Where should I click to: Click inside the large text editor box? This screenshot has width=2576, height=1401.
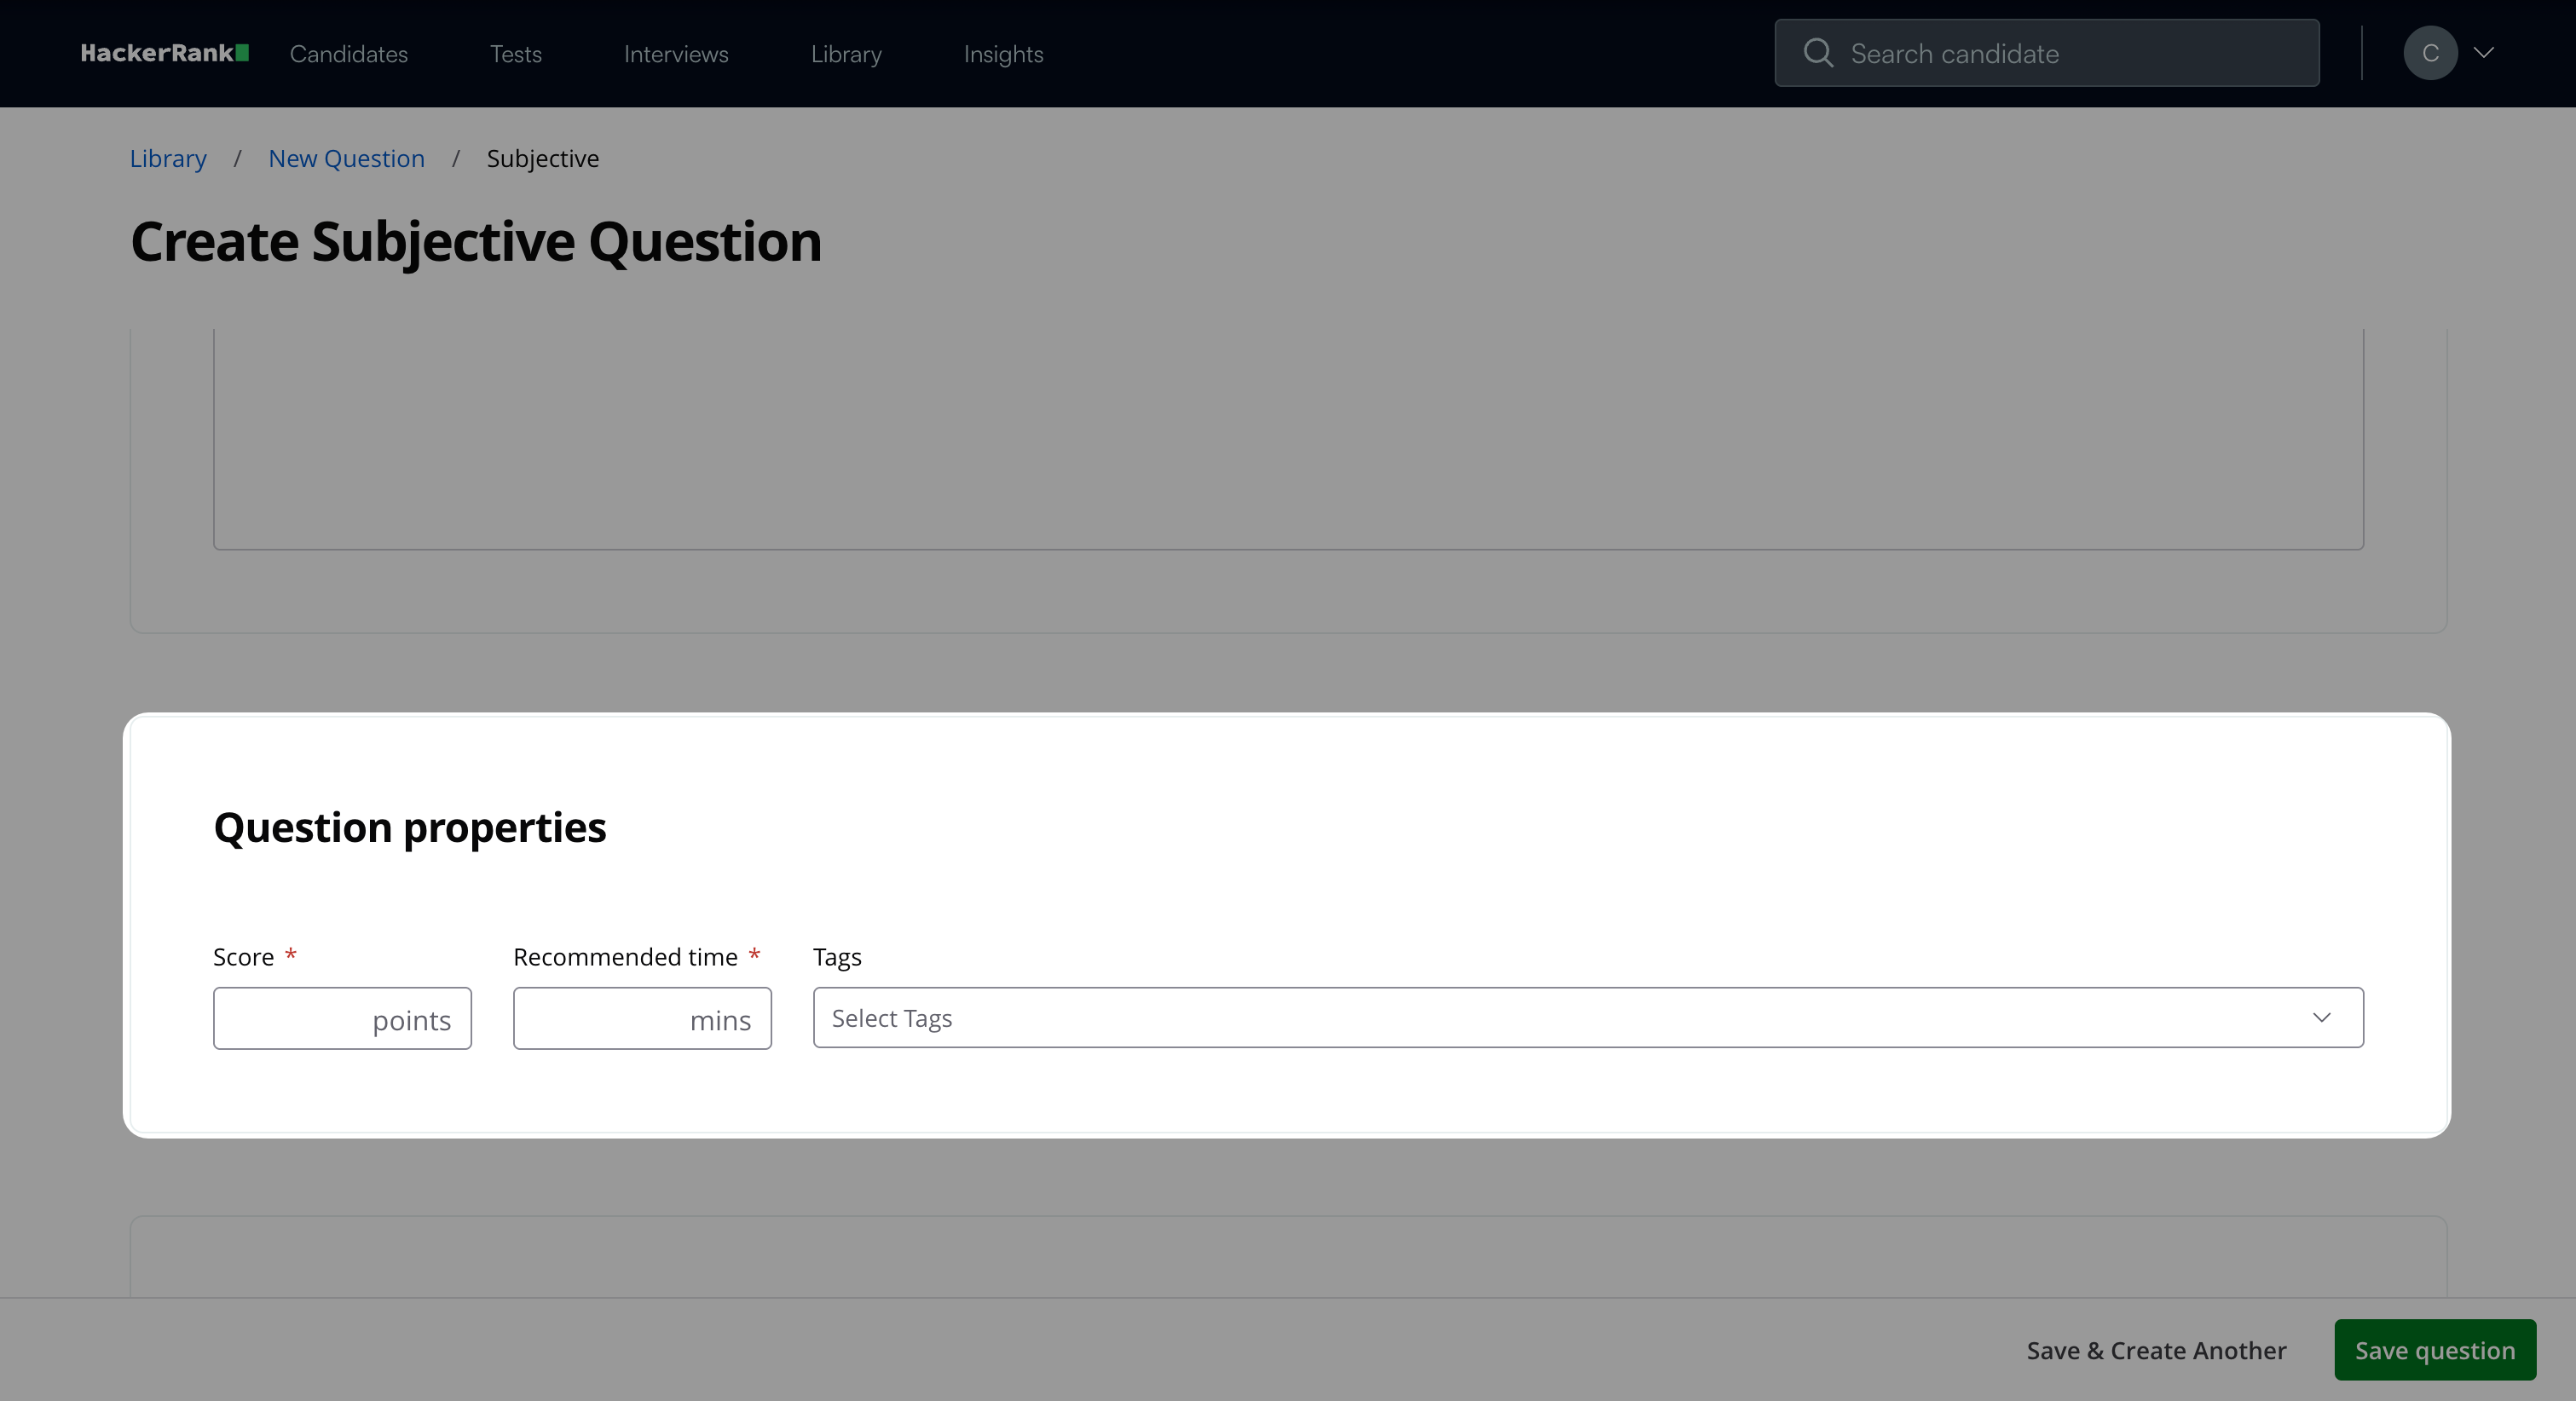tap(1287, 440)
